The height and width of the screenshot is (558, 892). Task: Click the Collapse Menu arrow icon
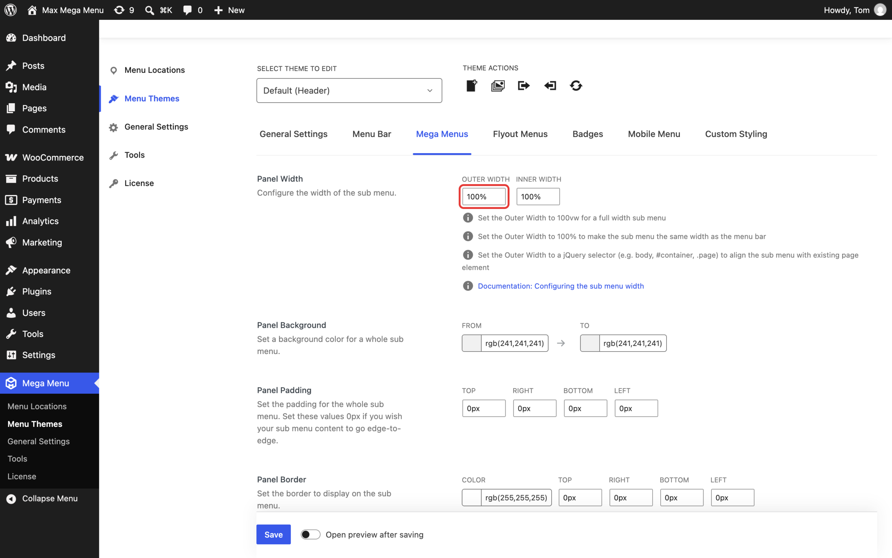(11, 499)
